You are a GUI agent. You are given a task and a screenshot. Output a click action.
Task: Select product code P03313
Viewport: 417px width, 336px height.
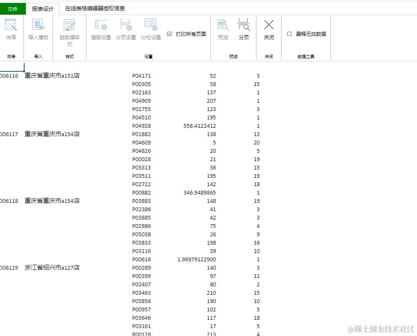(141, 168)
